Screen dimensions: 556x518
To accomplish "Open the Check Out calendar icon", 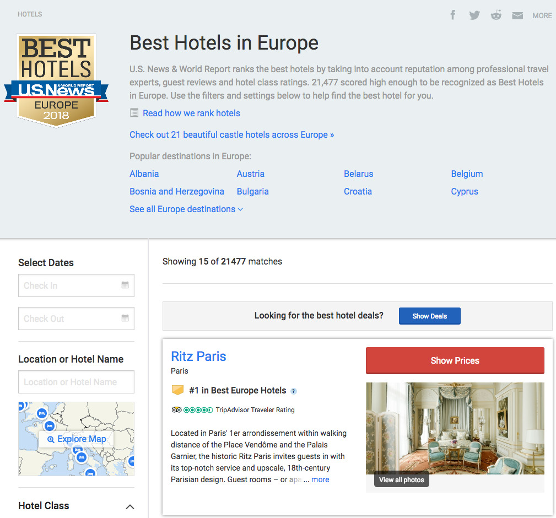I will pos(125,317).
